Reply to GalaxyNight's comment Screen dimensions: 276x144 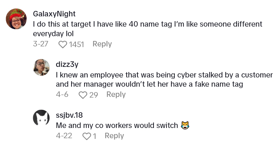pos(102,44)
